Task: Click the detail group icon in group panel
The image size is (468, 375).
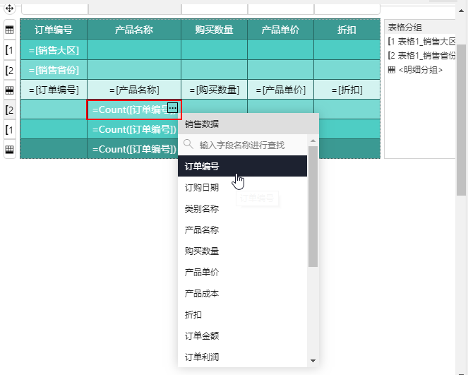Action: [392, 70]
